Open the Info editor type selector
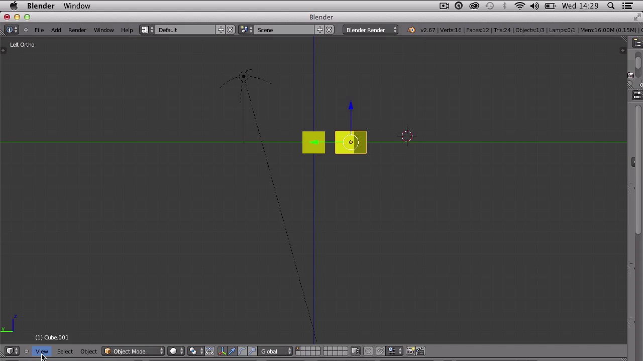Viewport: 643px width, 361px height. click(x=12, y=30)
